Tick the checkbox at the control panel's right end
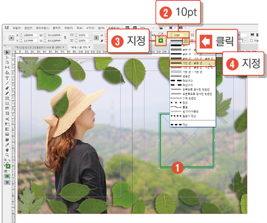 pos(252,41)
